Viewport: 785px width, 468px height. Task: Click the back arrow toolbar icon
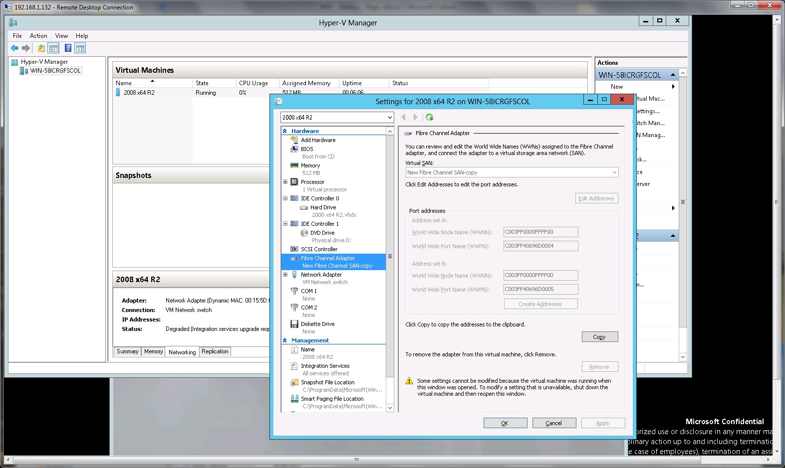14,48
